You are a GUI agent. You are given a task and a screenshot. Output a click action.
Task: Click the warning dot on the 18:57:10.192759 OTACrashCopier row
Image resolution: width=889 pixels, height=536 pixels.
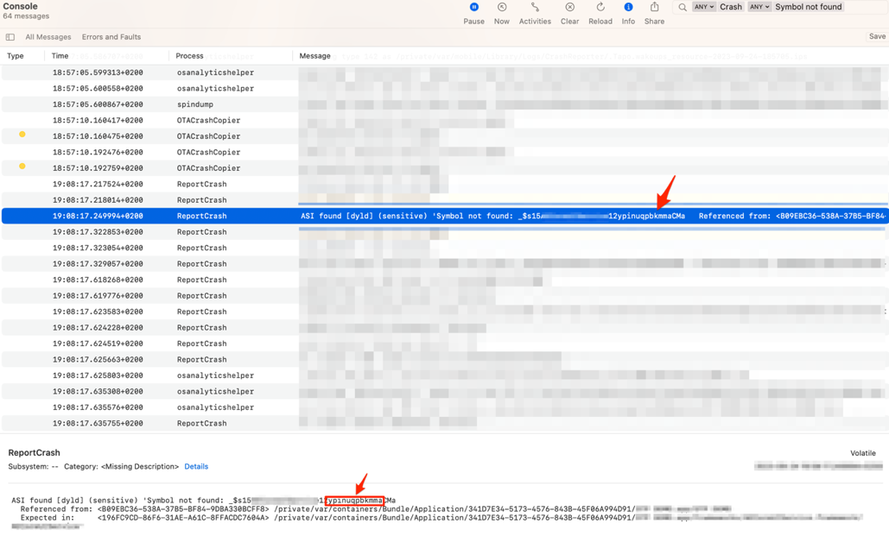[22, 167]
